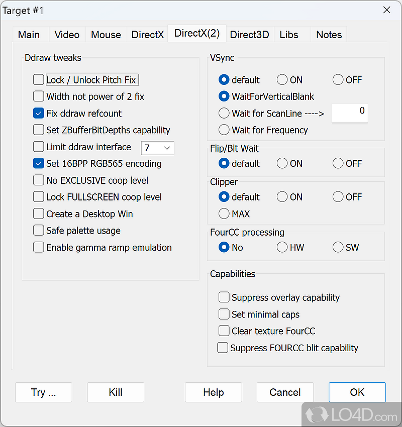The height and width of the screenshot is (427, 402).
Task: Select the DirectX(2) tab
Action: point(197,33)
